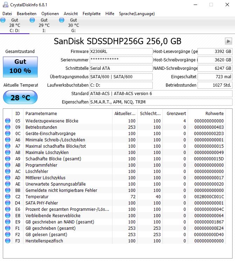
Task: Click Betriebsstunden value 1027 Std.
Action: pyautogui.click(x=215, y=85)
